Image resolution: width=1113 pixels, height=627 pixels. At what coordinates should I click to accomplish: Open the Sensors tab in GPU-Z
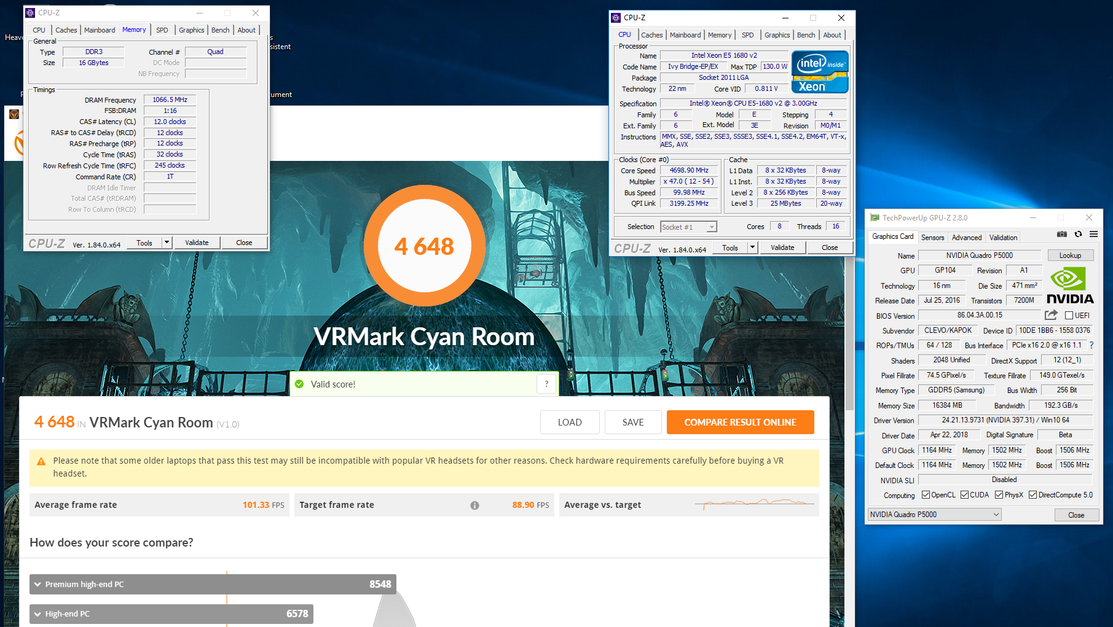pos(932,238)
